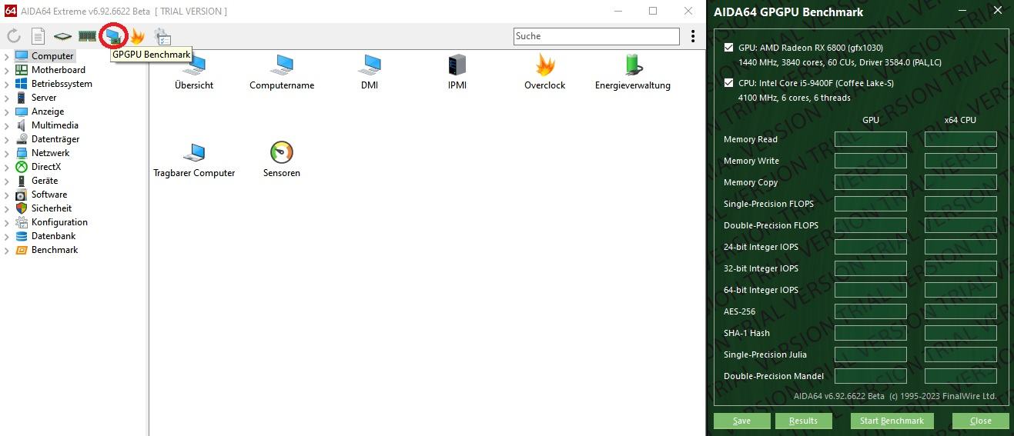Click the 'Double-Precision Mandel' label
This screenshot has height=436, width=1014.
pyautogui.click(x=774, y=376)
